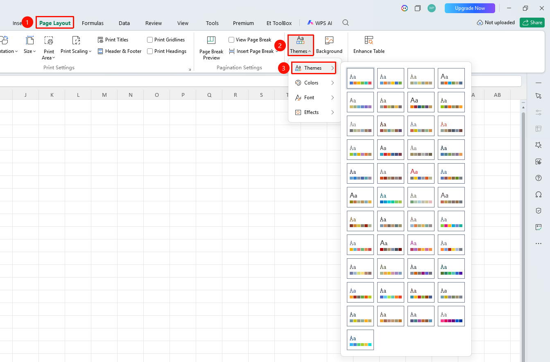Choose the theme with red Aa text
The height and width of the screenshot is (362, 550).
click(421, 174)
